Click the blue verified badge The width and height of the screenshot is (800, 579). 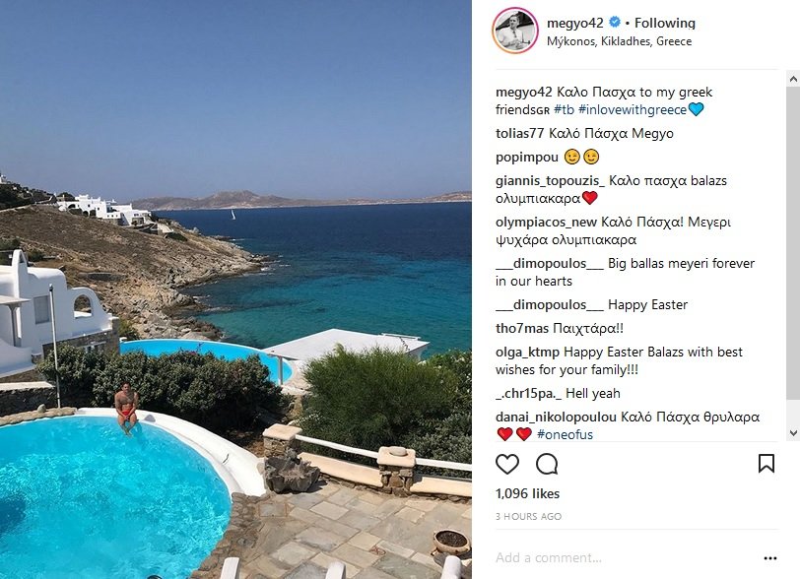(x=615, y=22)
